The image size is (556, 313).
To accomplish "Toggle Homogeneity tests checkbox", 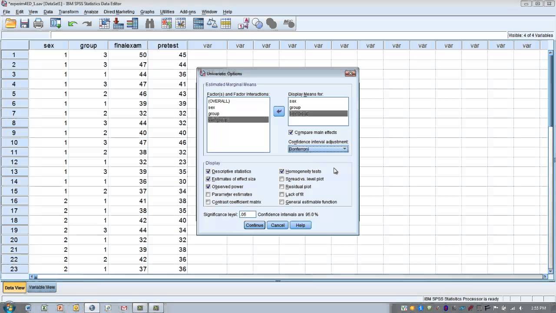I will point(282,171).
